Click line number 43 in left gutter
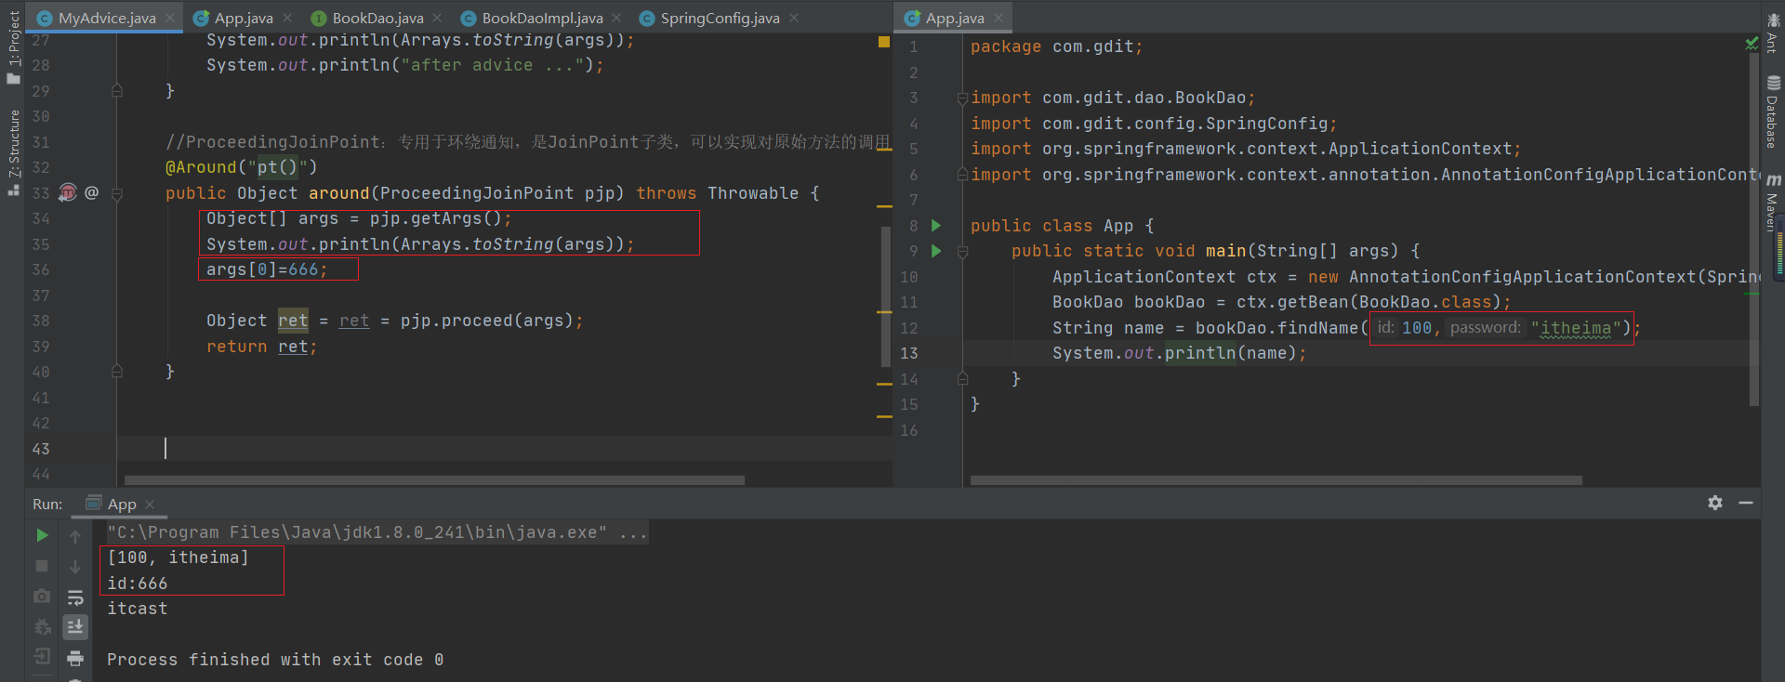The height and width of the screenshot is (682, 1785). (x=41, y=449)
